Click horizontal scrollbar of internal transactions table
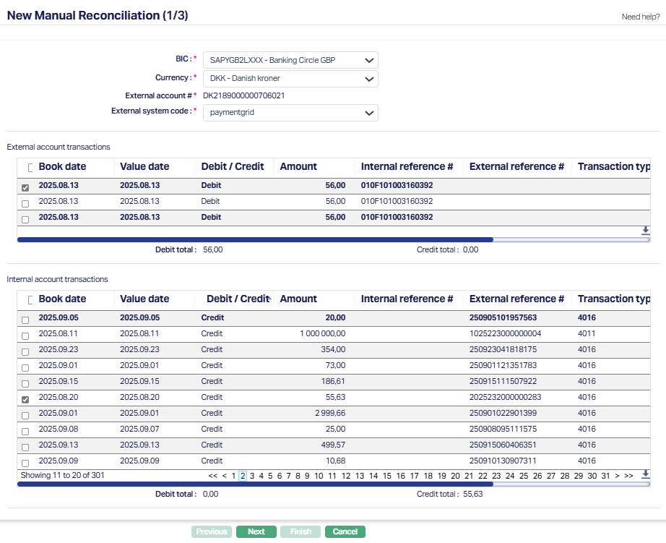Image resolution: width=666 pixels, height=543 pixels. (253, 484)
